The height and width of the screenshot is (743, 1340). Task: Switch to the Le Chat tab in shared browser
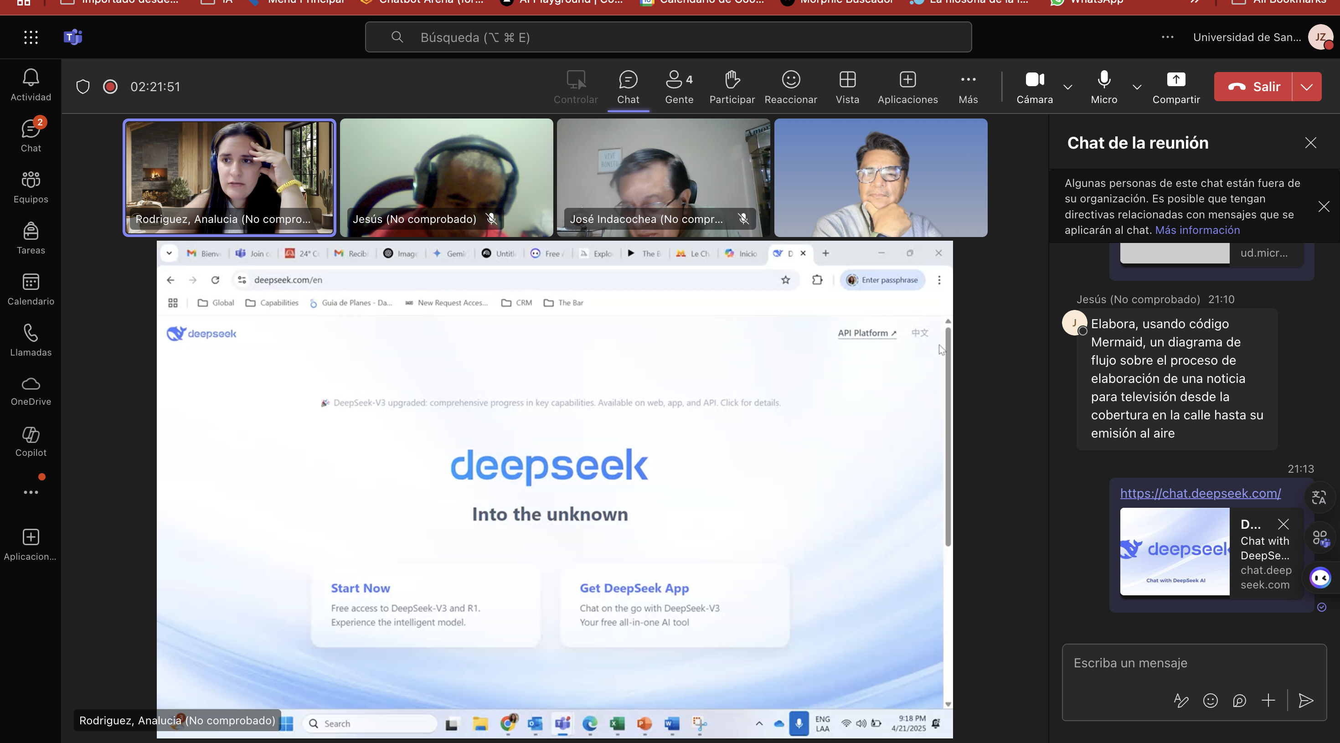click(694, 253)
